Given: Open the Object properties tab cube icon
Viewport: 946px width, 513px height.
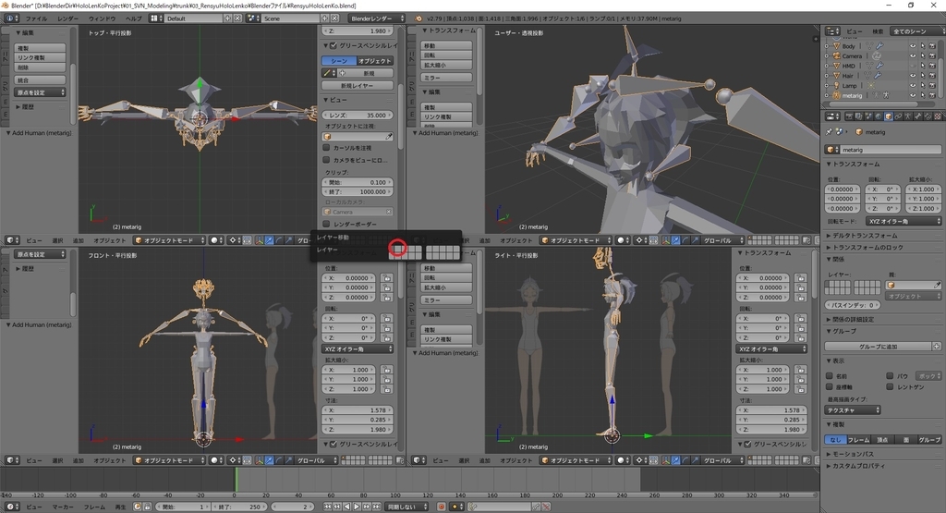Looking at the screenshot, I should tap(888, 116).
